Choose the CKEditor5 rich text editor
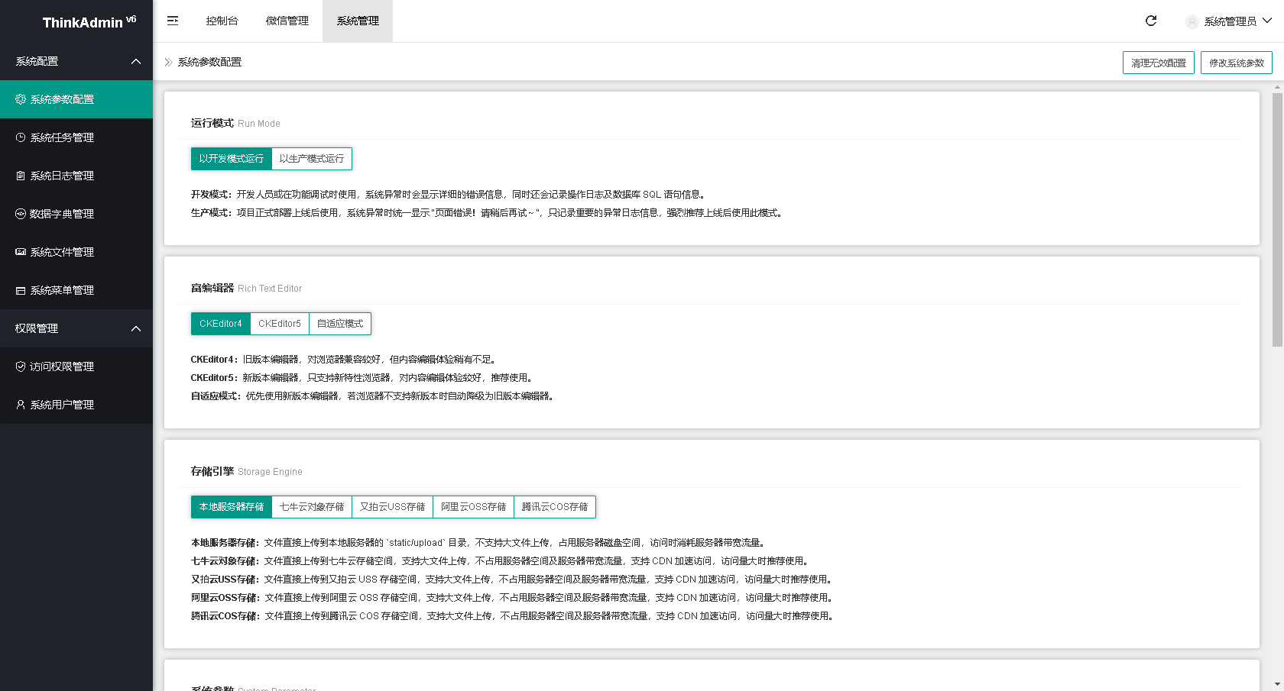The height and width of the screenshot is (691, 1284). (280, 324)
